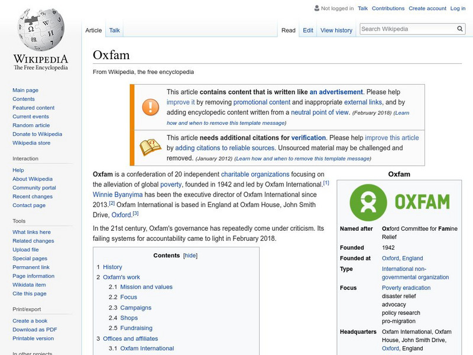Open Winnie Byanyima article link
The width and height of the screenshot is (473, 355).
point(118,195)
